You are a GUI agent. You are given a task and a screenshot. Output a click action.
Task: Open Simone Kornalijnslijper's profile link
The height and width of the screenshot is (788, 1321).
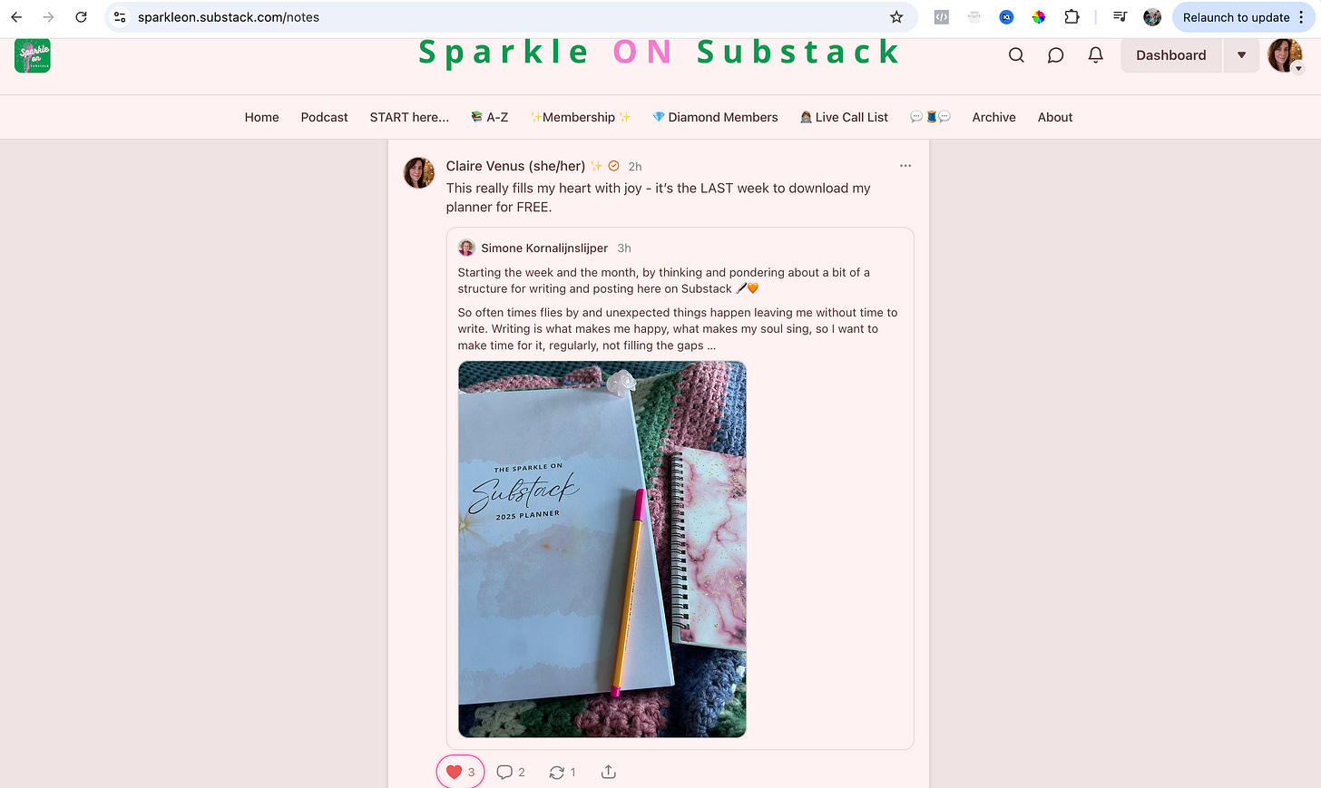(x=544, y=248)
